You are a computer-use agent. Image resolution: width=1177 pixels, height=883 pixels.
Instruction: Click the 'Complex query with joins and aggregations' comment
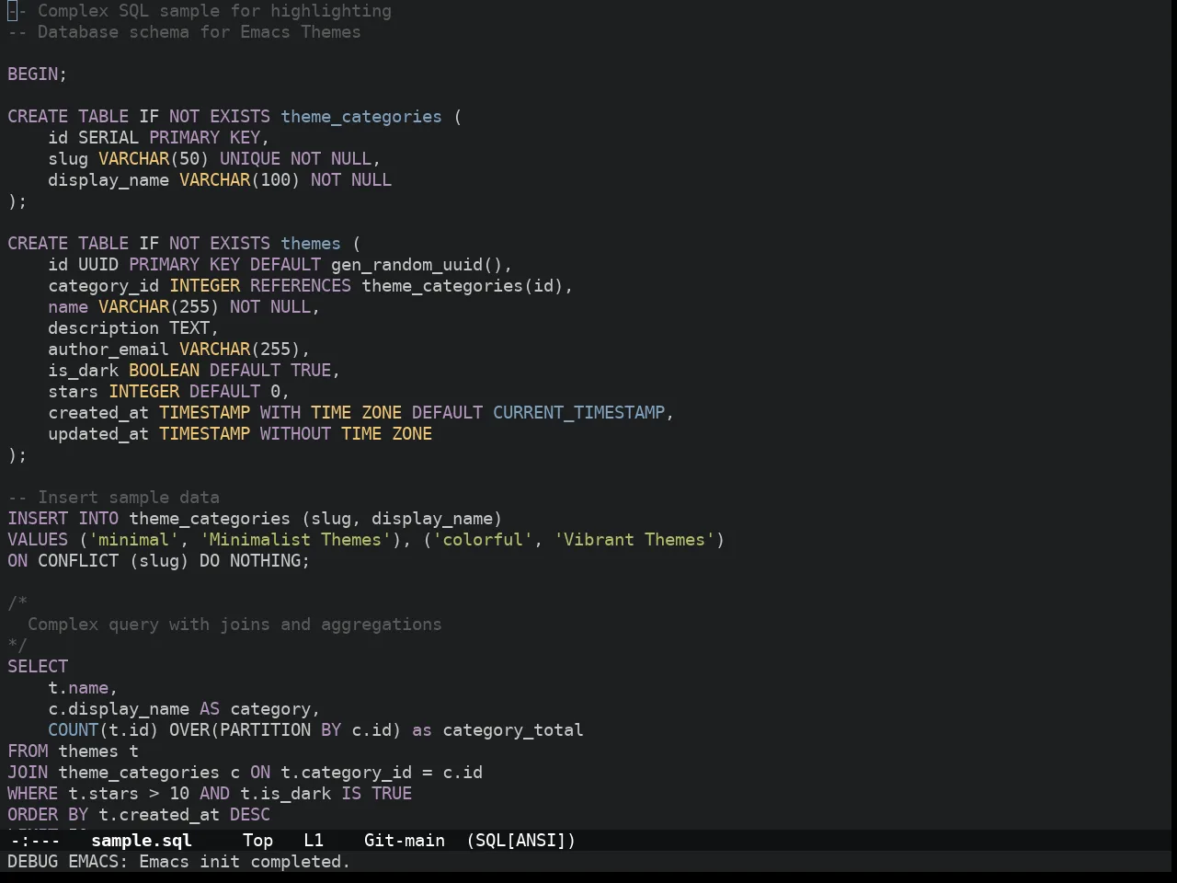point(234,624)
